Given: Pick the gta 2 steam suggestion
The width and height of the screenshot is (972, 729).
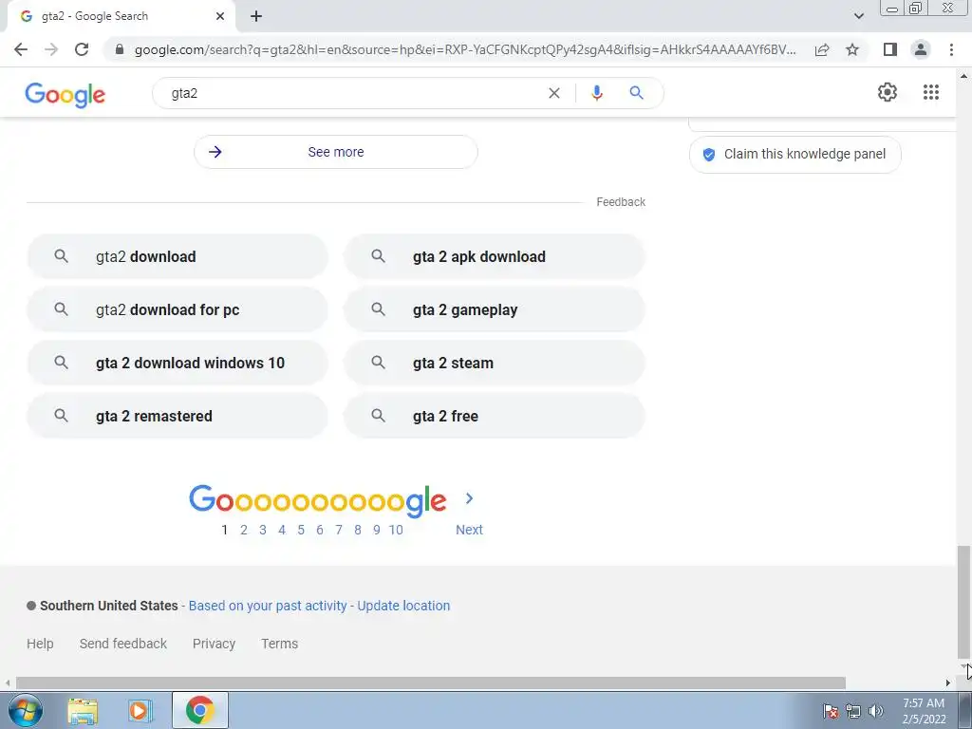Looking at the screenshot, I should click(x=494, y=363).
